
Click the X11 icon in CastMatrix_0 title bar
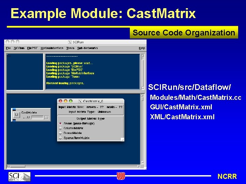[x=80, y=101]
